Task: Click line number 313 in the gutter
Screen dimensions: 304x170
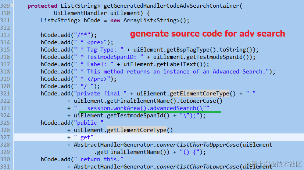Action: [x=5, y=35]
